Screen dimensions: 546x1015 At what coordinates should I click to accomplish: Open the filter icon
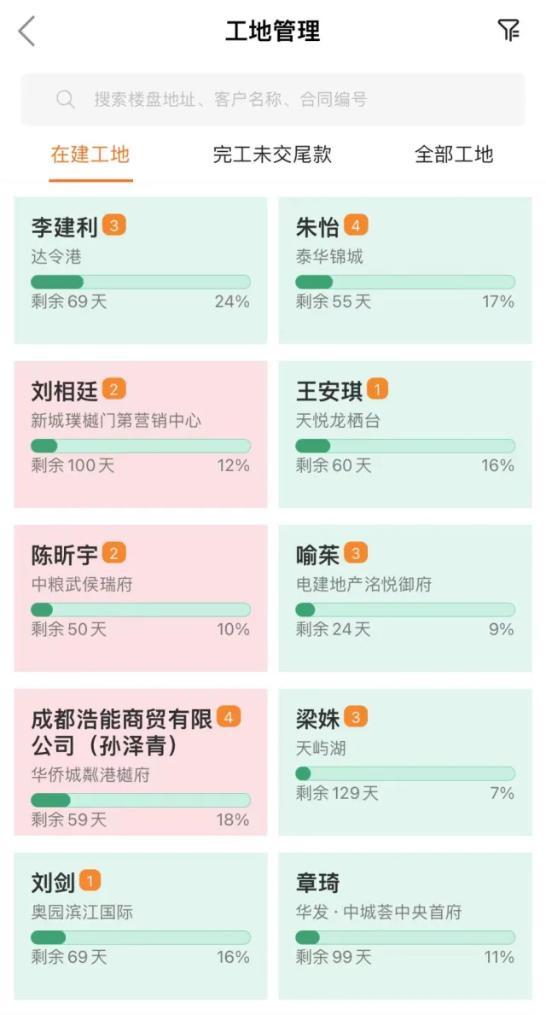coord(508,31)
